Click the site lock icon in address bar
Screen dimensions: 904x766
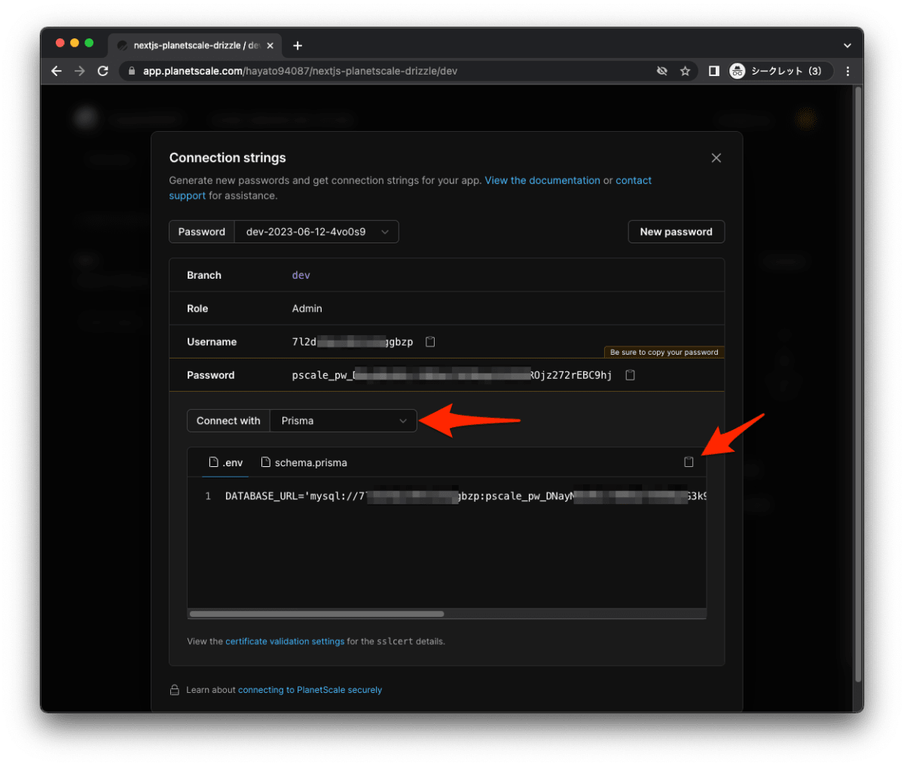(132, 71)
